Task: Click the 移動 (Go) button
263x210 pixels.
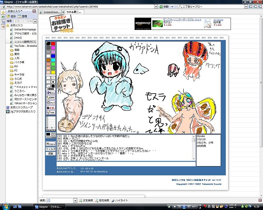Action: click(x=164, y=7)
